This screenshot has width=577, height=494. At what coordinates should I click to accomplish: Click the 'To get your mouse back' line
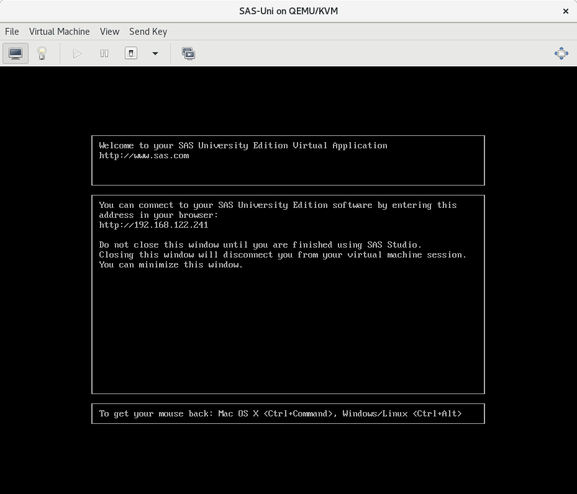(280, 413)
